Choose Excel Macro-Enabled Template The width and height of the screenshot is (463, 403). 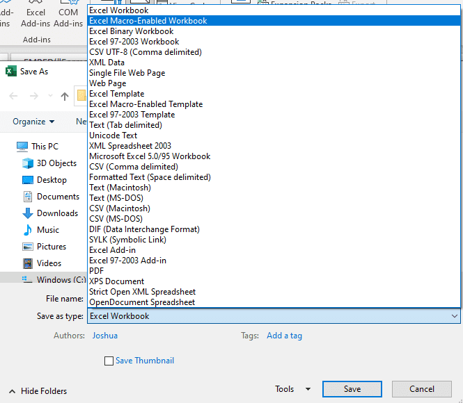point(274,104)
